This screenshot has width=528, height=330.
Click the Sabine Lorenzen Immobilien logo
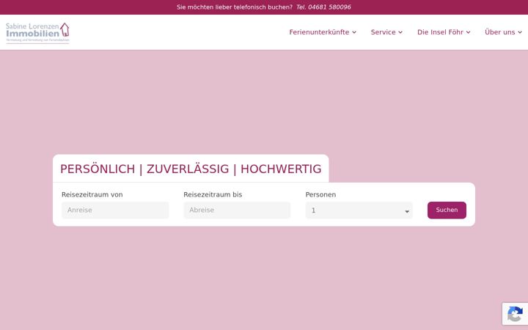click(37, 33)
